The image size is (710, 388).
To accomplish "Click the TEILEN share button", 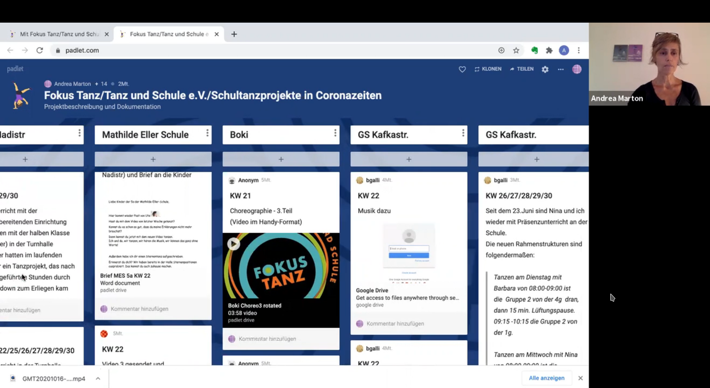I will coord(521,69).
